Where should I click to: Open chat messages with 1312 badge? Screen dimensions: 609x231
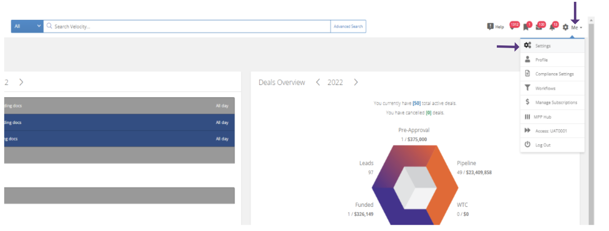tap(513, 27)
